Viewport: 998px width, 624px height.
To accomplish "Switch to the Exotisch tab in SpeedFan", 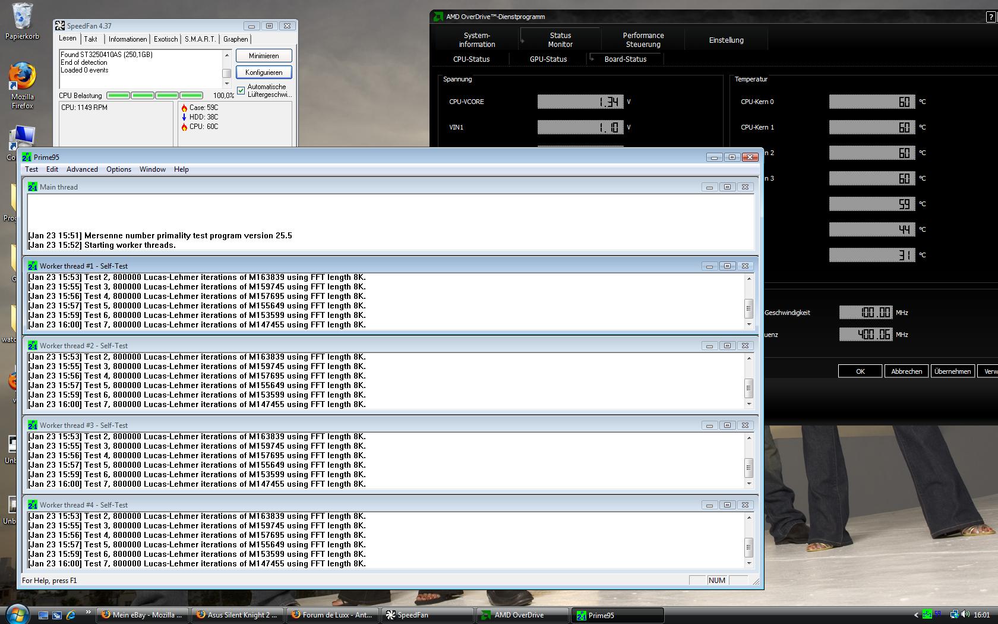I will (x=166, y=39).
